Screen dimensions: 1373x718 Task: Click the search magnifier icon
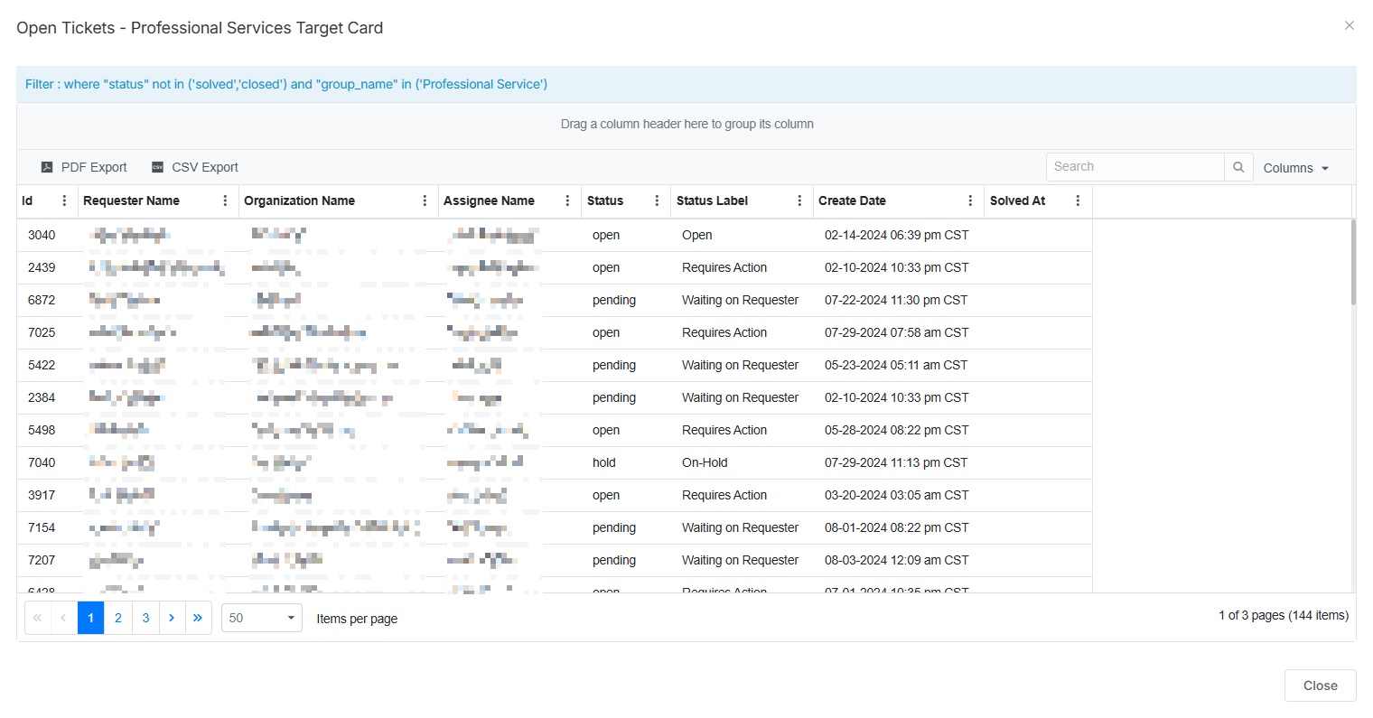tap(1238, 167)
